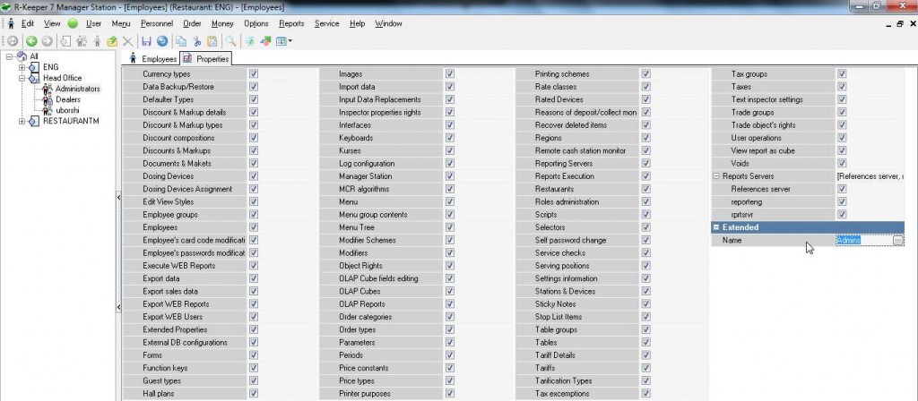
Task: Click the green export toolbar icon
Action: (x=250, y=41)
